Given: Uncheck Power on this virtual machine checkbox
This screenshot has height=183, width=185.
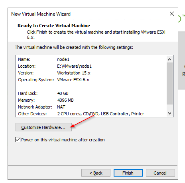Looking at the screenshot, I should click(18, 140).
